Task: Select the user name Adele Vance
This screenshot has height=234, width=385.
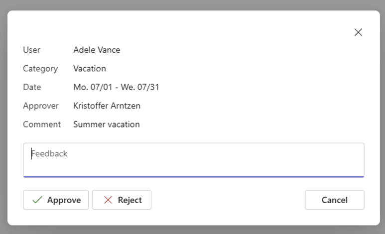Action: pyautogui.click(x=97, y=50)
